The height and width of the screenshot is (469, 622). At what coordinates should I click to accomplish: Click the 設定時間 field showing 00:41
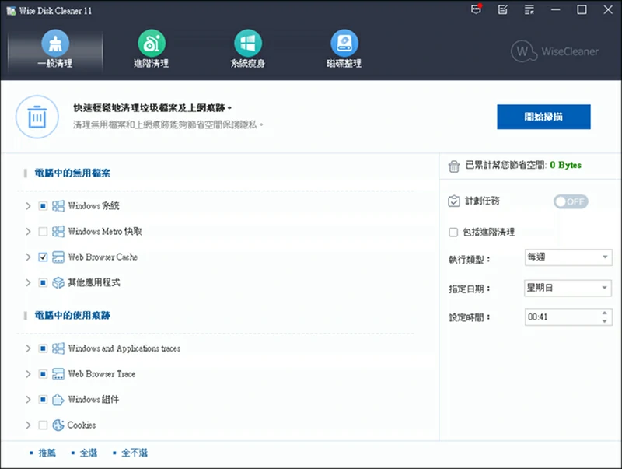point(560,317)
